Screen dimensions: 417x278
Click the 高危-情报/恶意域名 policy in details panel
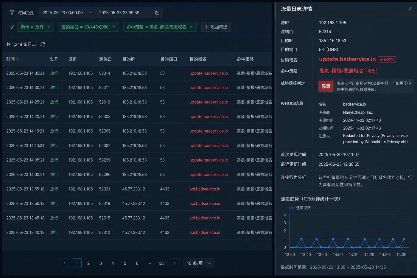[x=341, y=71]
